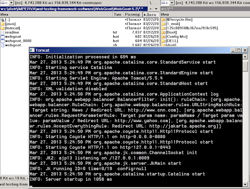250x189 pixels.
Task: Click the left panel path c:\distr\IMPERVA text
Action: pos(73,9)
